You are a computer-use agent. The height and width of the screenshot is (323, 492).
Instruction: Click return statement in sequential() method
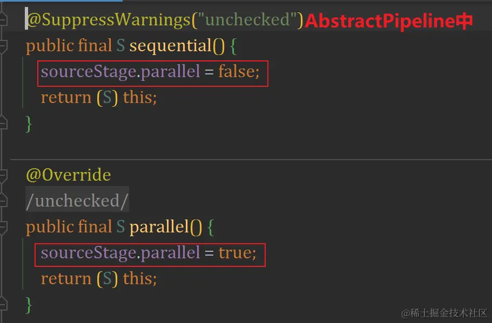[x=66, y=98]
